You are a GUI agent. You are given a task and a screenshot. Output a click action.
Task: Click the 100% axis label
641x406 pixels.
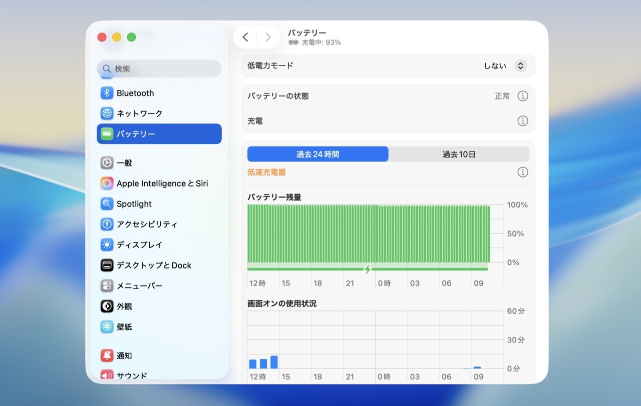(x=517, y=205)
